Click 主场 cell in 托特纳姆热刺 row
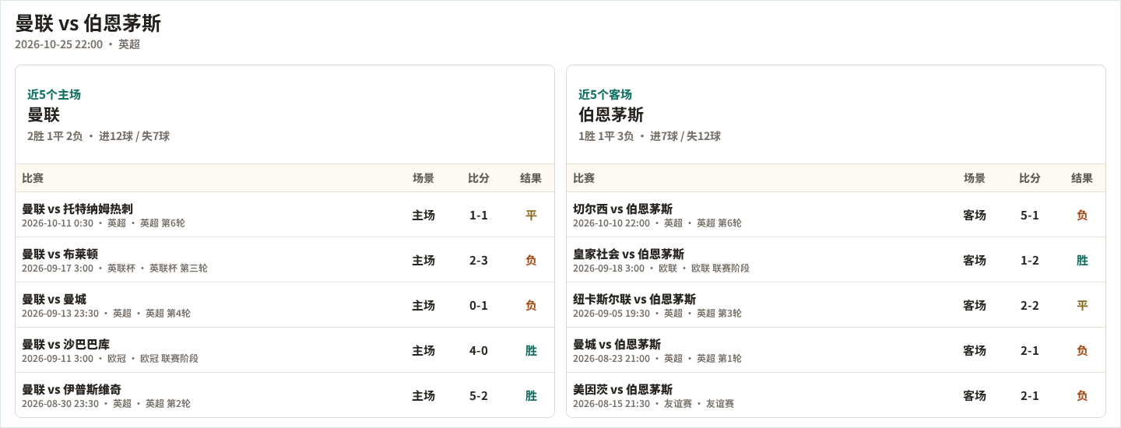The width and height of the screenshot is (1121, 428). pyautogui.click(x=423, y=215)
